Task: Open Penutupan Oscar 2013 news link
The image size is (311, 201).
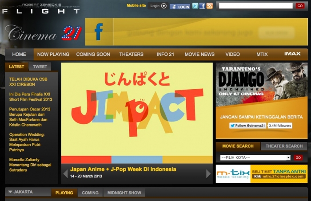Action: coord(30,117)
